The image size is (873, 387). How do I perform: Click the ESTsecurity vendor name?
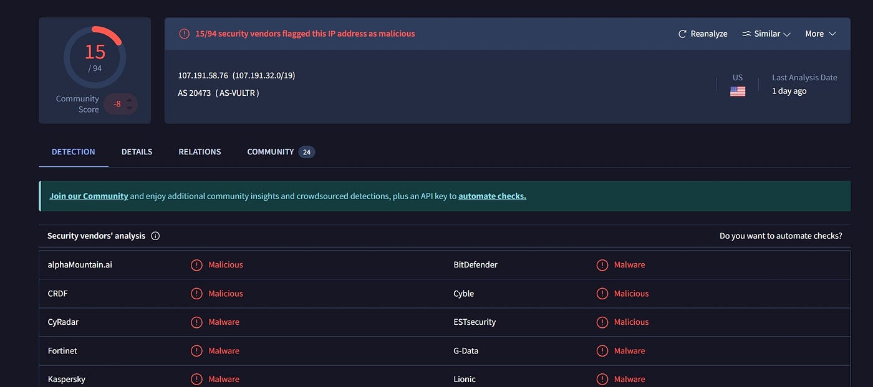click(x=475, y=322)
